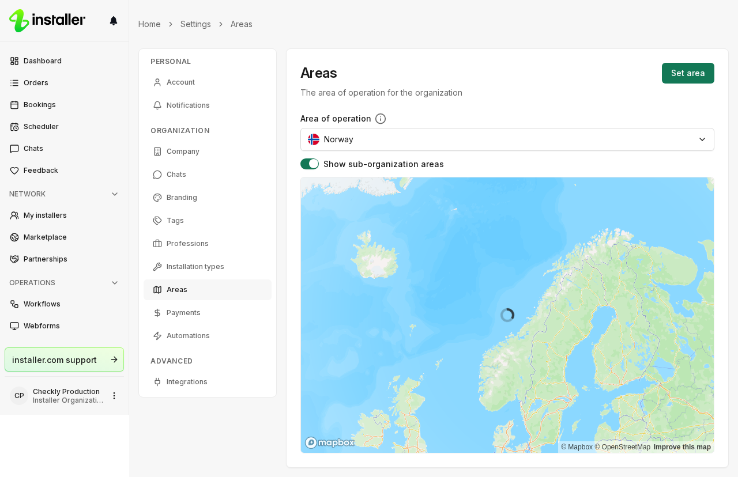This screenshot has width=738, height=477.
Task: Go to Settings breadcrumb
Action: point(195,24)
